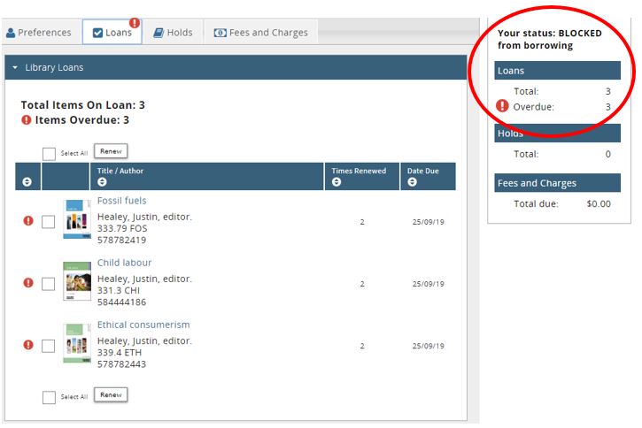642x428 pixels.
Task: Click overdue alert icon beside Fossil fuels
Action: (x=27, y=221)
